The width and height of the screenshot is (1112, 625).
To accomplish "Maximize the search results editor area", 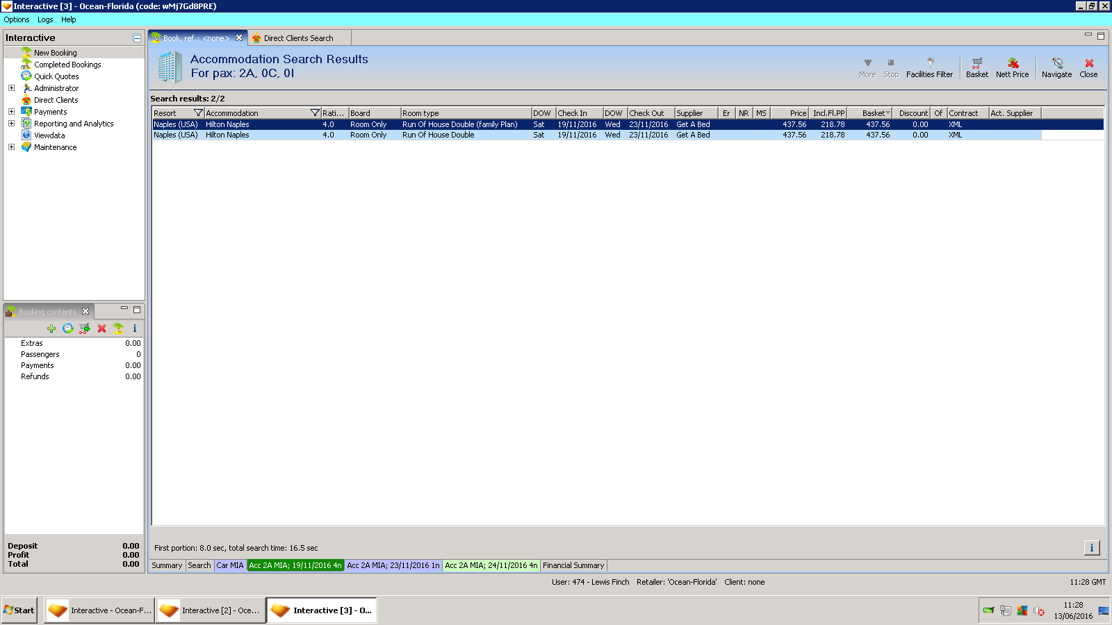I will (1101, 36).
